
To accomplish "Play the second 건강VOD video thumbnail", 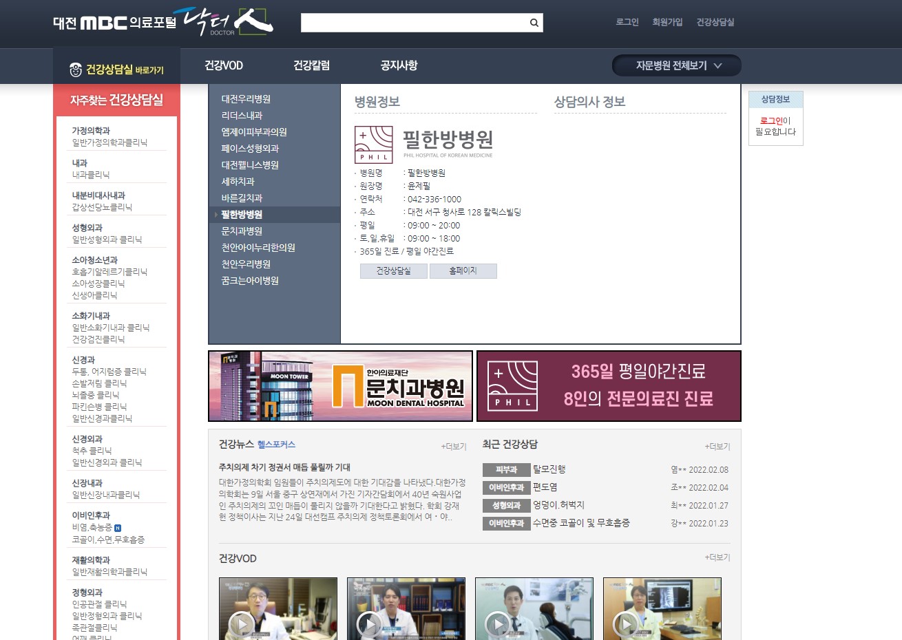I will tap(406, 609).
